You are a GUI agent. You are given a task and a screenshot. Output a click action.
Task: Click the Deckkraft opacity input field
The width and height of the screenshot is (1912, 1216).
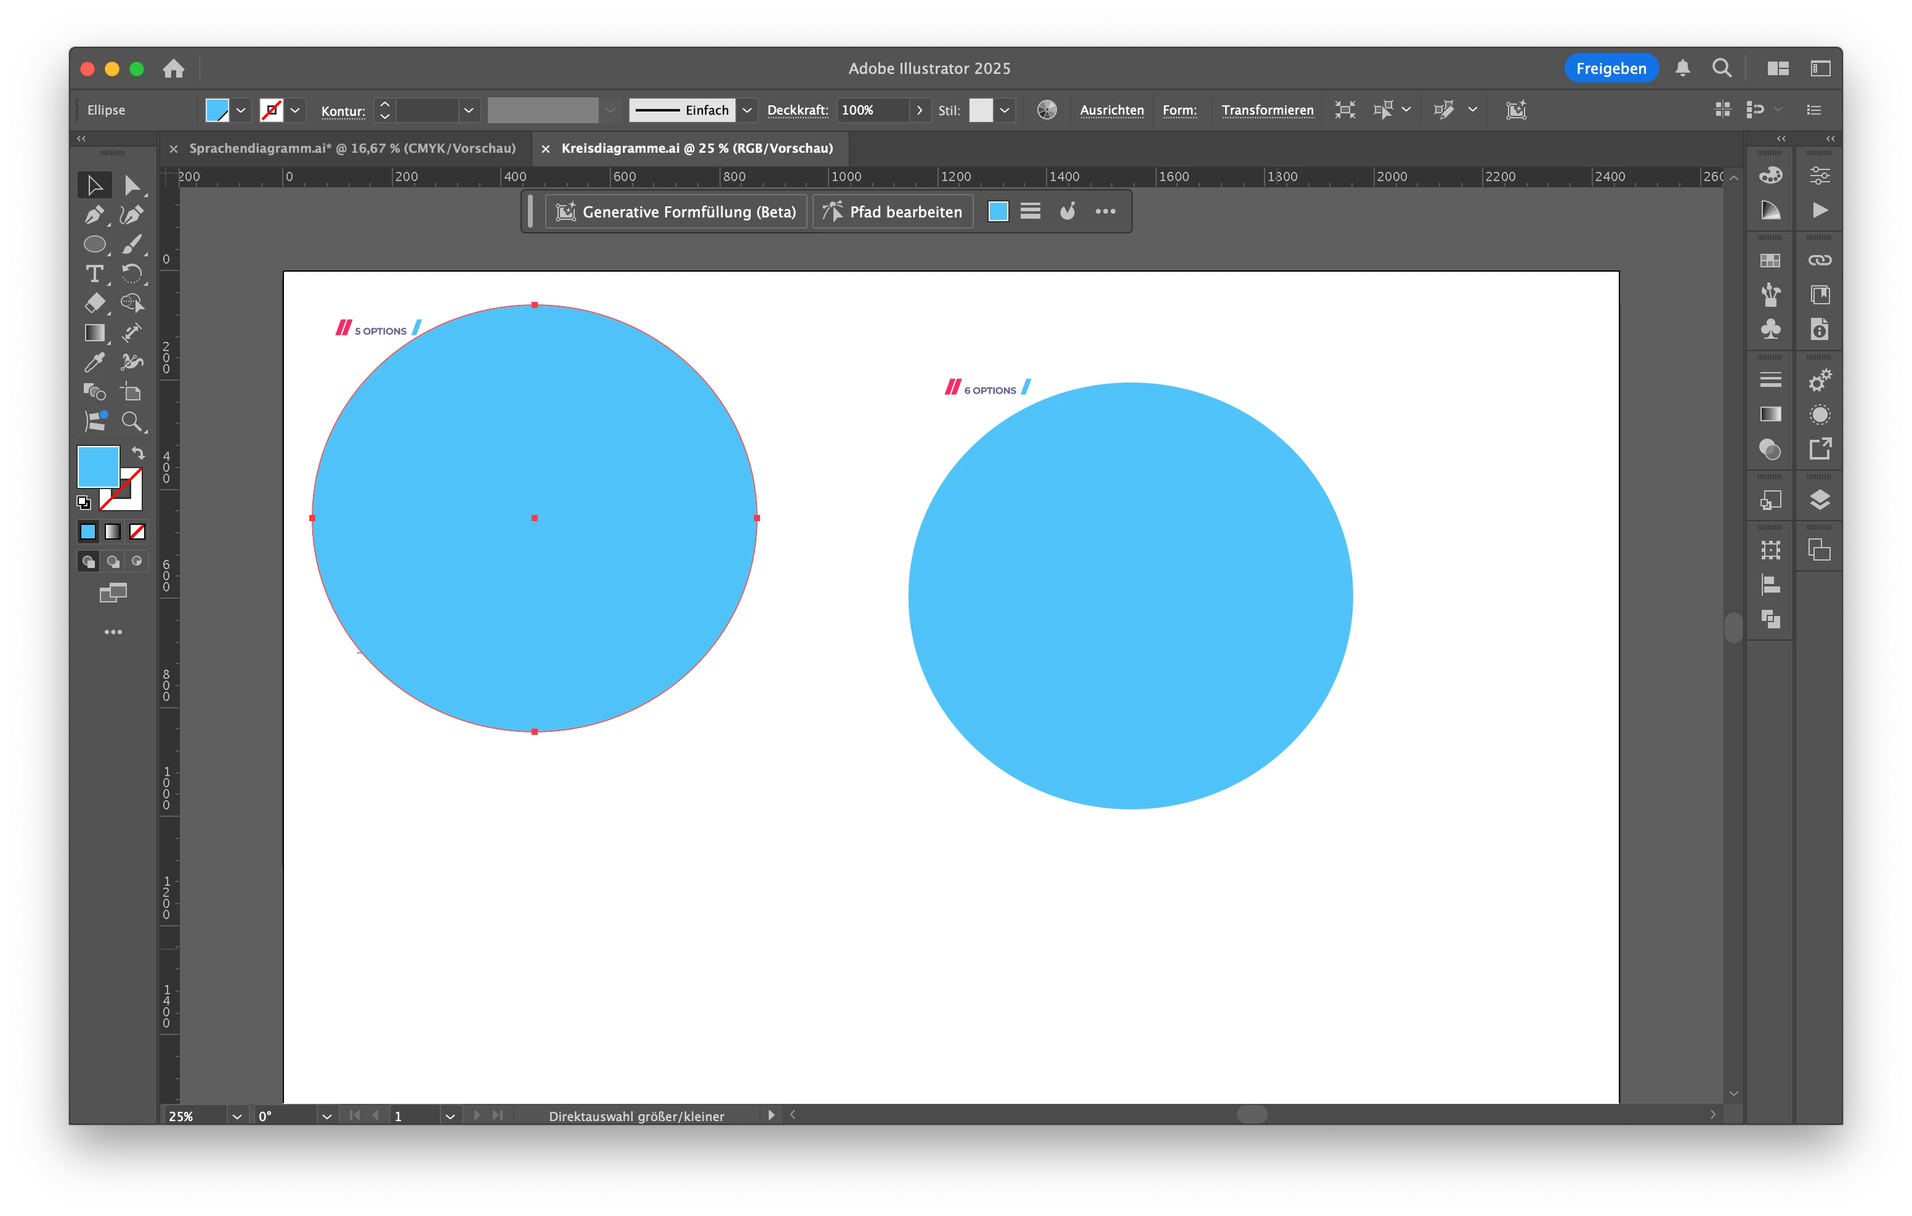[873, 110]
